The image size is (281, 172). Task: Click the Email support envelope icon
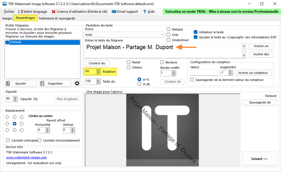(x=114, y=12)
